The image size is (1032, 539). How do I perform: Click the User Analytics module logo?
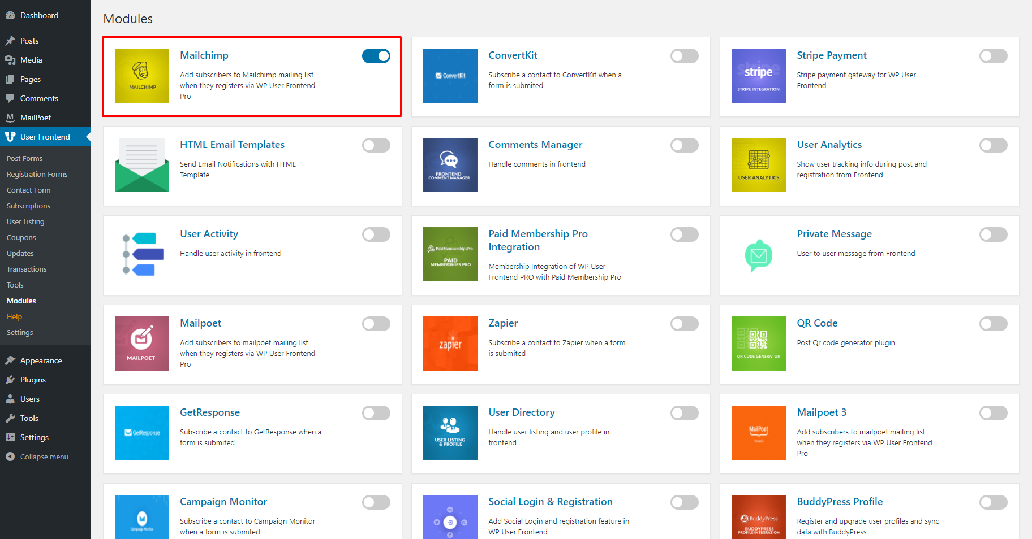click(759, 165)
